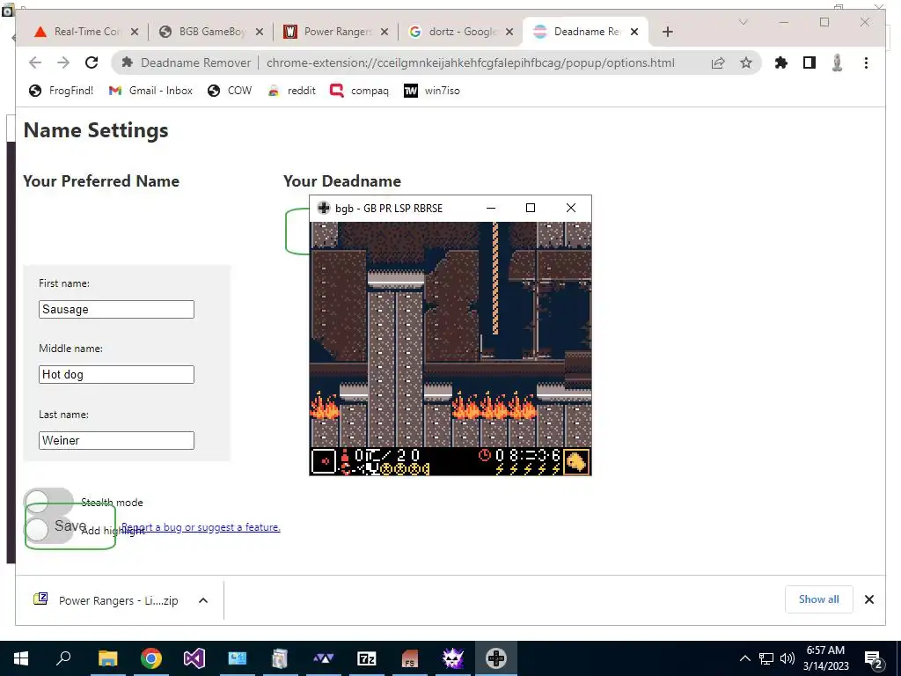Close the downloads bar

pos(869,599)
